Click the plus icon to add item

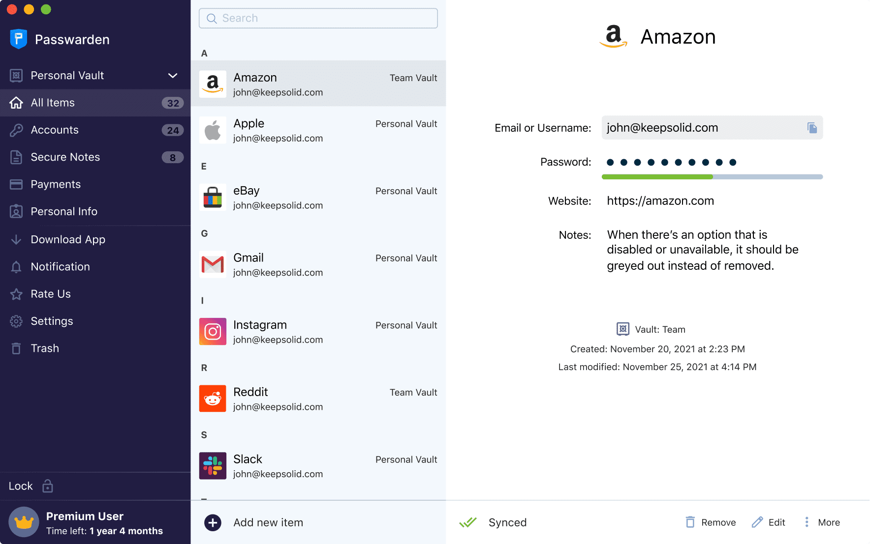pyautogui.click(x=213, y=523)
